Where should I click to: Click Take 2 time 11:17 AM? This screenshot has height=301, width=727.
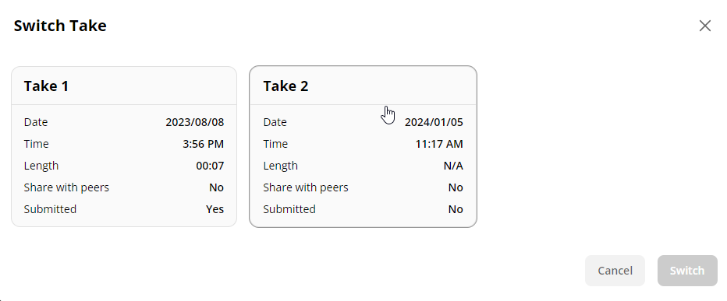coord(439,144)
